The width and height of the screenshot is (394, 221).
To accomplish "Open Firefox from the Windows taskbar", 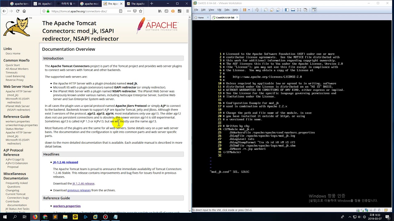I will pos(35,217).
